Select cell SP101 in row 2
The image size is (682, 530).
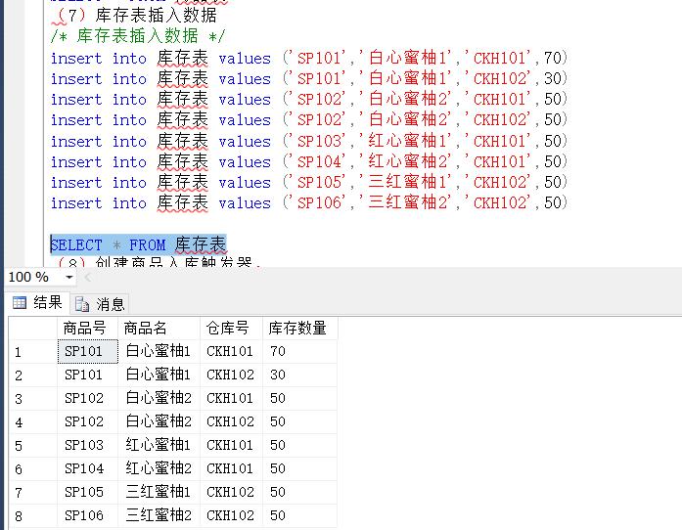[87, 375]
